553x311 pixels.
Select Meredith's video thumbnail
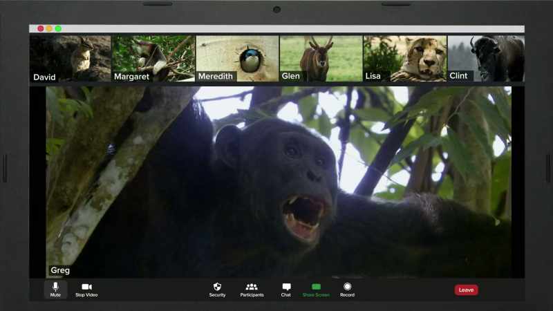pyautogui.click(x=237, y=59)
